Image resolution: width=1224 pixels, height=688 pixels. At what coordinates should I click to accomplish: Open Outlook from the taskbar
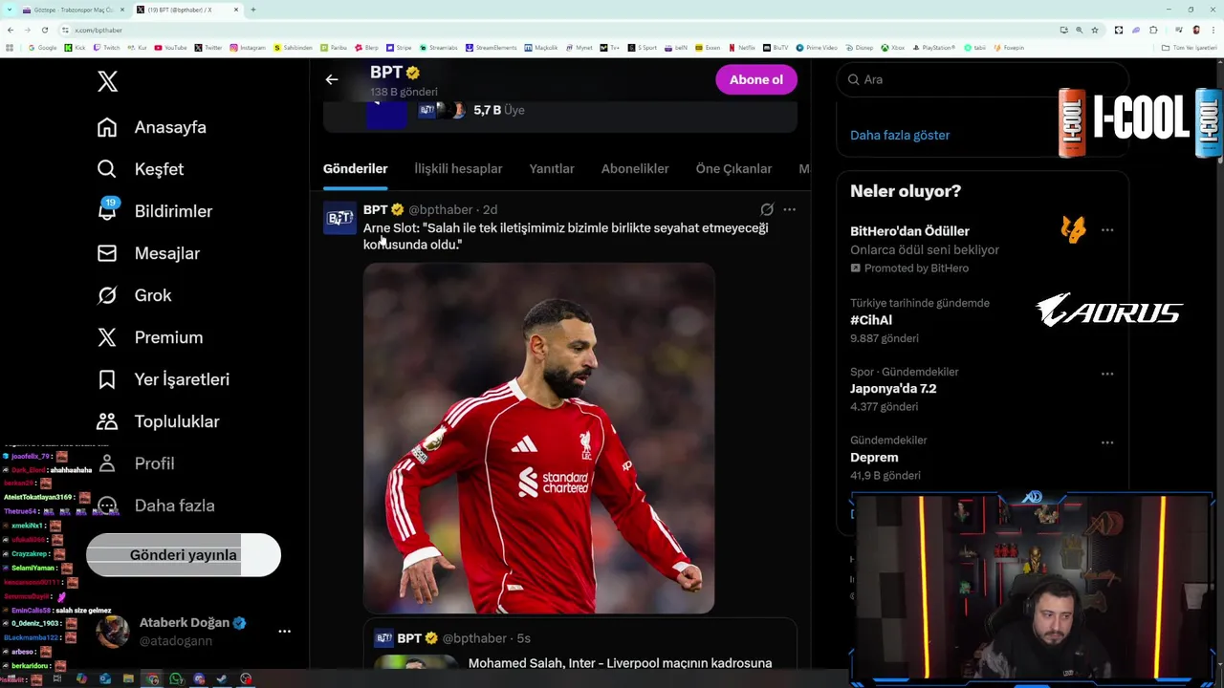(105, 679)
